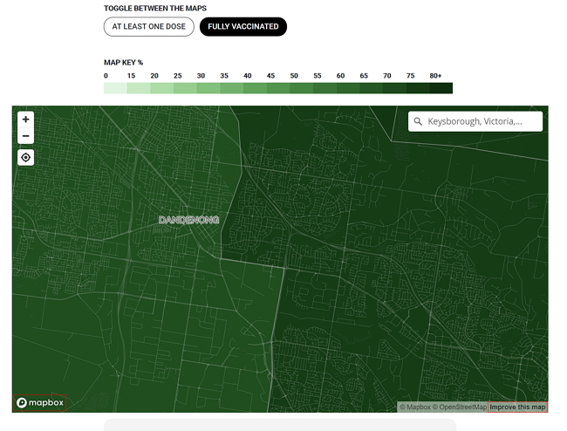The width and height of the screenshot is (567, 431).
Task: Select the Fully Vaccinated map toggle
Action: point(243,27)
